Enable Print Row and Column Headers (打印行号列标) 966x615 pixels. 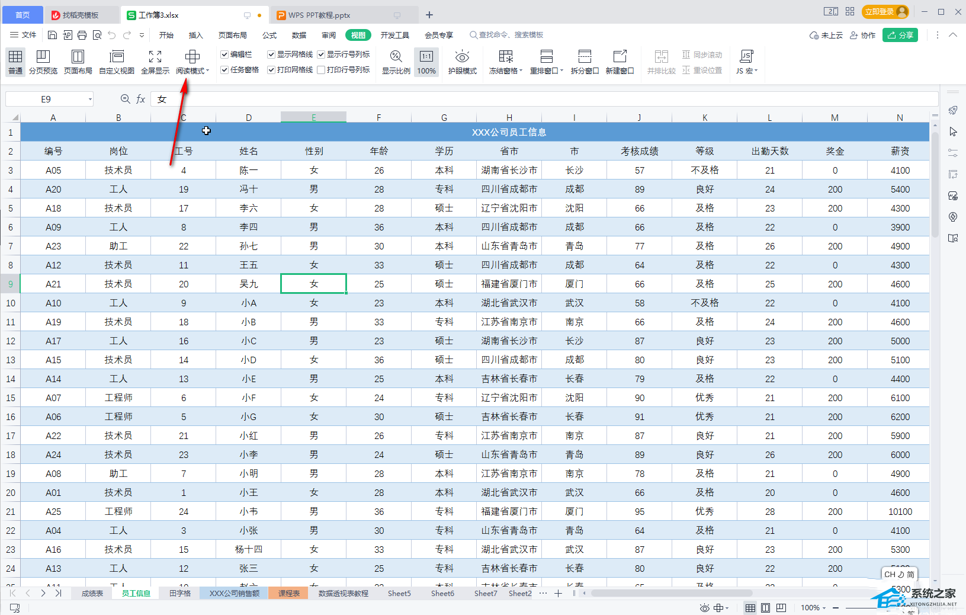point(321,70)
